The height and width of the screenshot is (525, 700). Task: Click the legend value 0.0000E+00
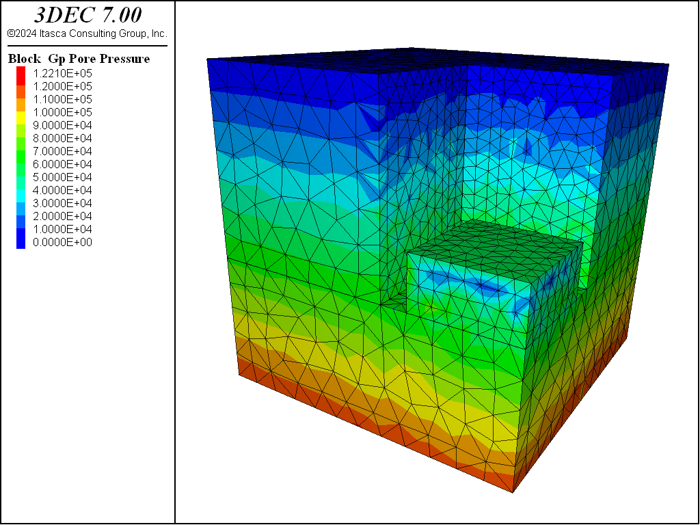pyautogui.click(x=62, y=242)
